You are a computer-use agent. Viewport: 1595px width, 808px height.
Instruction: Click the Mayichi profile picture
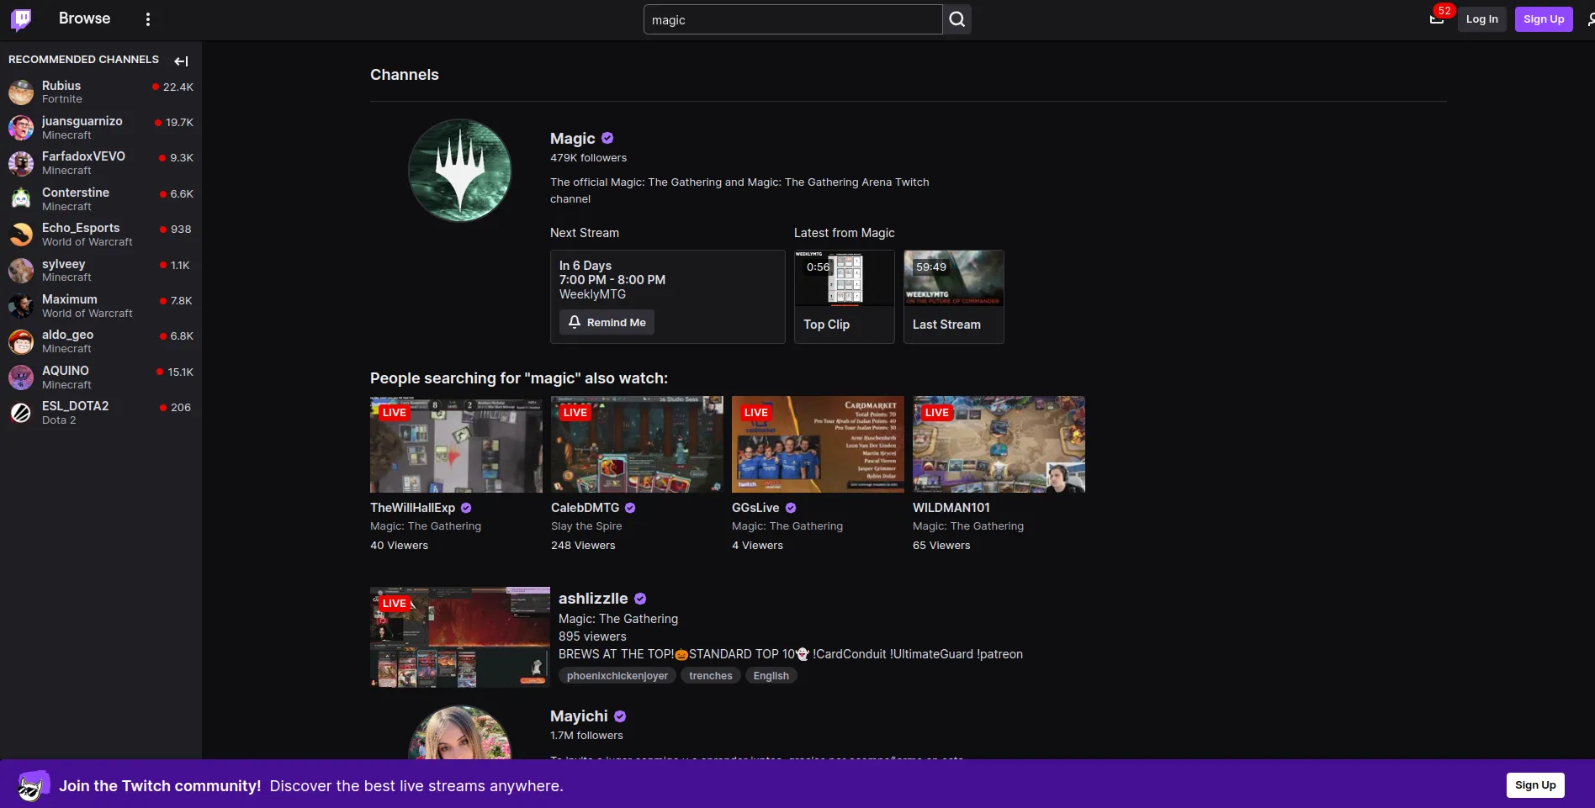pos(459,733)
